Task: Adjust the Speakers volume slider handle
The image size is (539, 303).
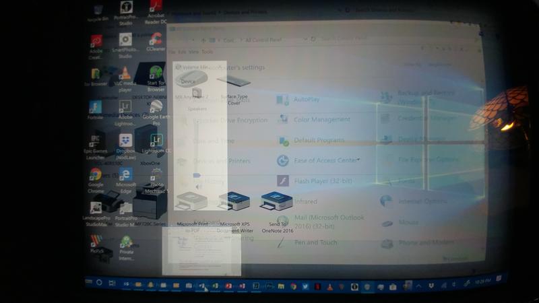Action: tap(197, 175)
